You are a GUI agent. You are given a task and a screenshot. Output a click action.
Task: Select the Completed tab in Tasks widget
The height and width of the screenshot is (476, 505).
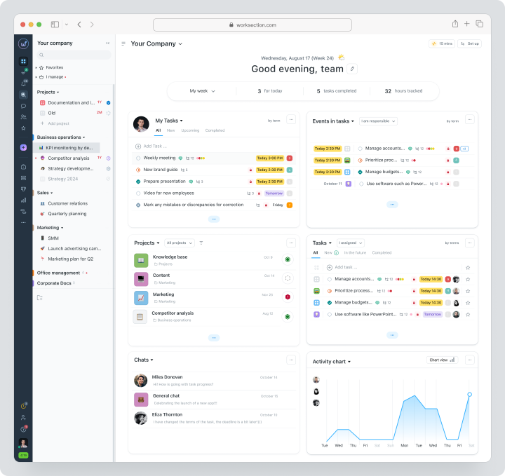point(382,252)
